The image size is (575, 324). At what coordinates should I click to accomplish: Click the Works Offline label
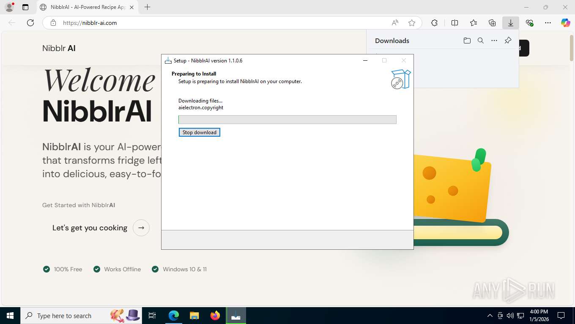click(x=123, y=269)
